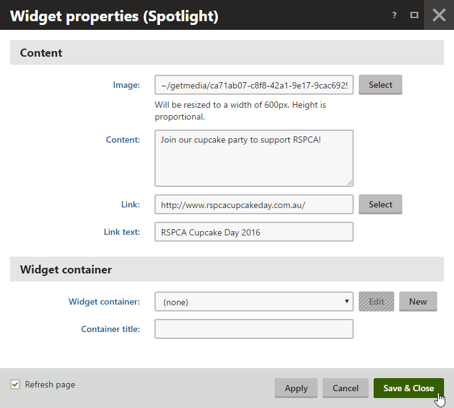Click Select button next to Link field
This screenshot has width=454, height=408.
(x=380, y=204)
